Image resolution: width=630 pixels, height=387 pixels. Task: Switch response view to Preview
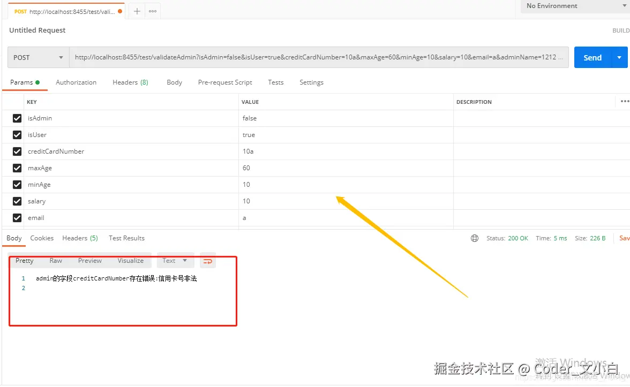(90, 261)
